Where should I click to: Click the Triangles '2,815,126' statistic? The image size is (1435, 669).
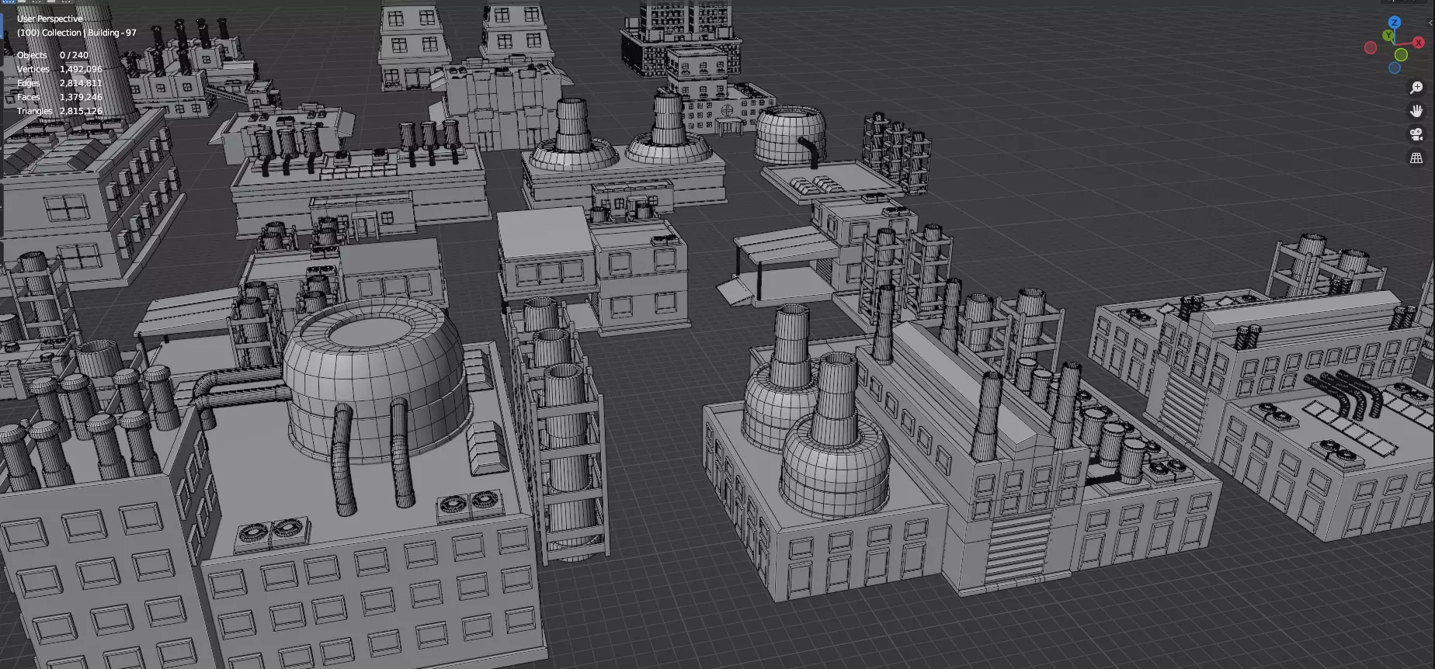(81, 111)
